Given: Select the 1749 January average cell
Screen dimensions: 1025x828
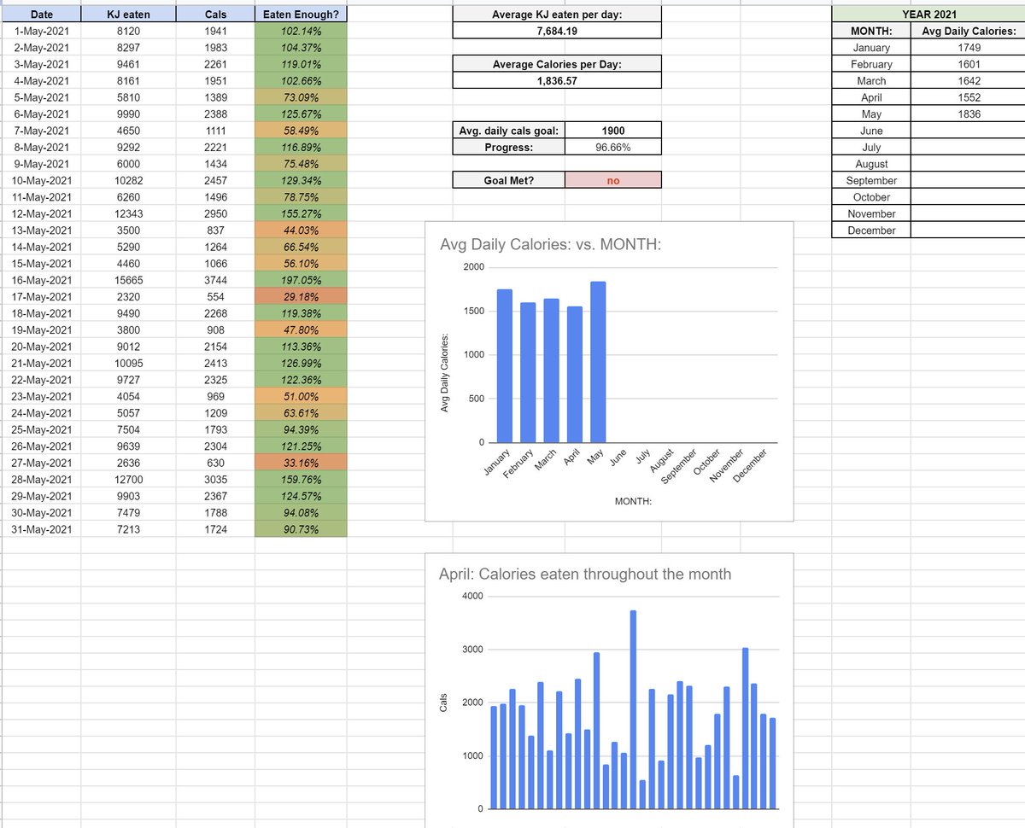Looking at the screenshot, I should click(968, 48).
